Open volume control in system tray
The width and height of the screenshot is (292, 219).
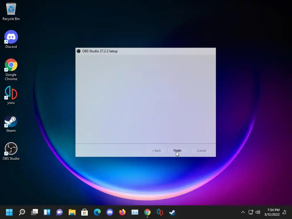point(258,212)
